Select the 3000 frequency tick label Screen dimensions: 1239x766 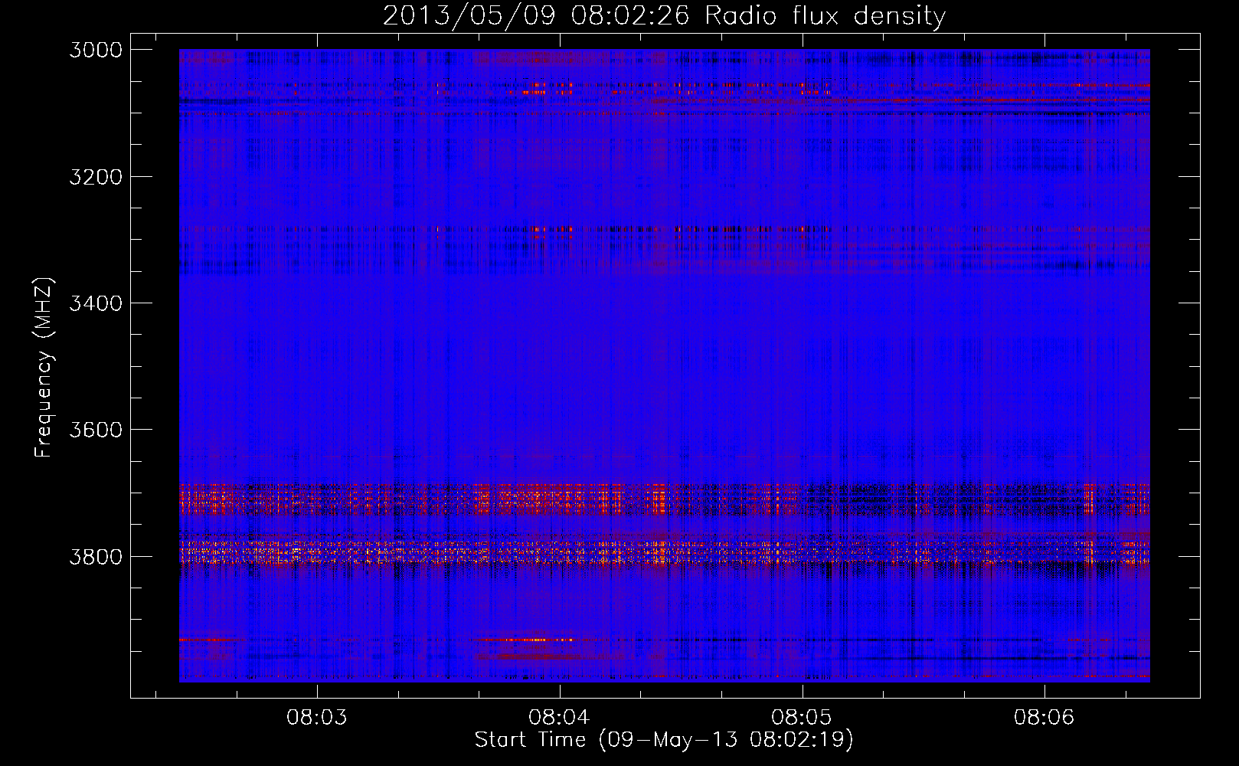pyautogui.click(x=96, y=50)
